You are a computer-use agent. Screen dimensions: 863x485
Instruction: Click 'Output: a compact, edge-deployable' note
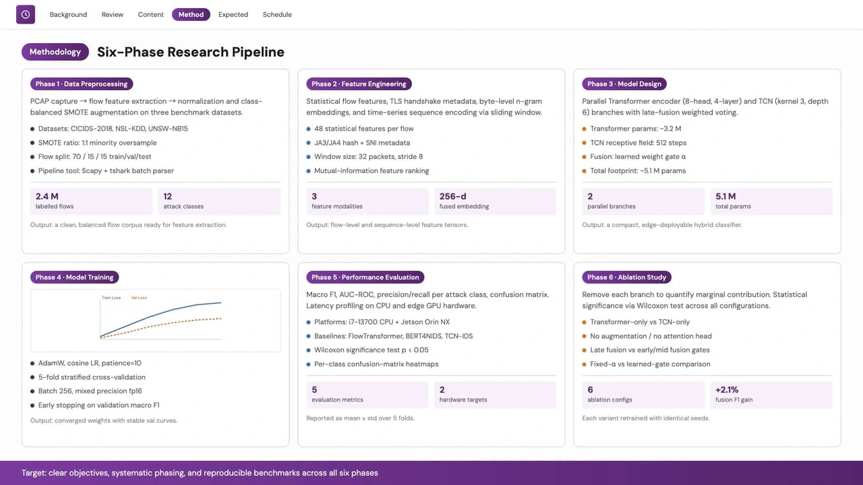[662, 225]
